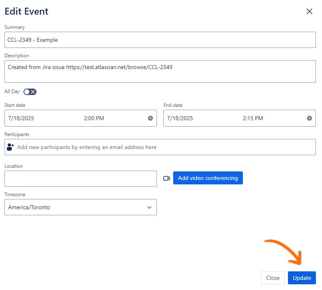
Task: Pick the End date 7/18/2025 value
Action: [180, 118]
